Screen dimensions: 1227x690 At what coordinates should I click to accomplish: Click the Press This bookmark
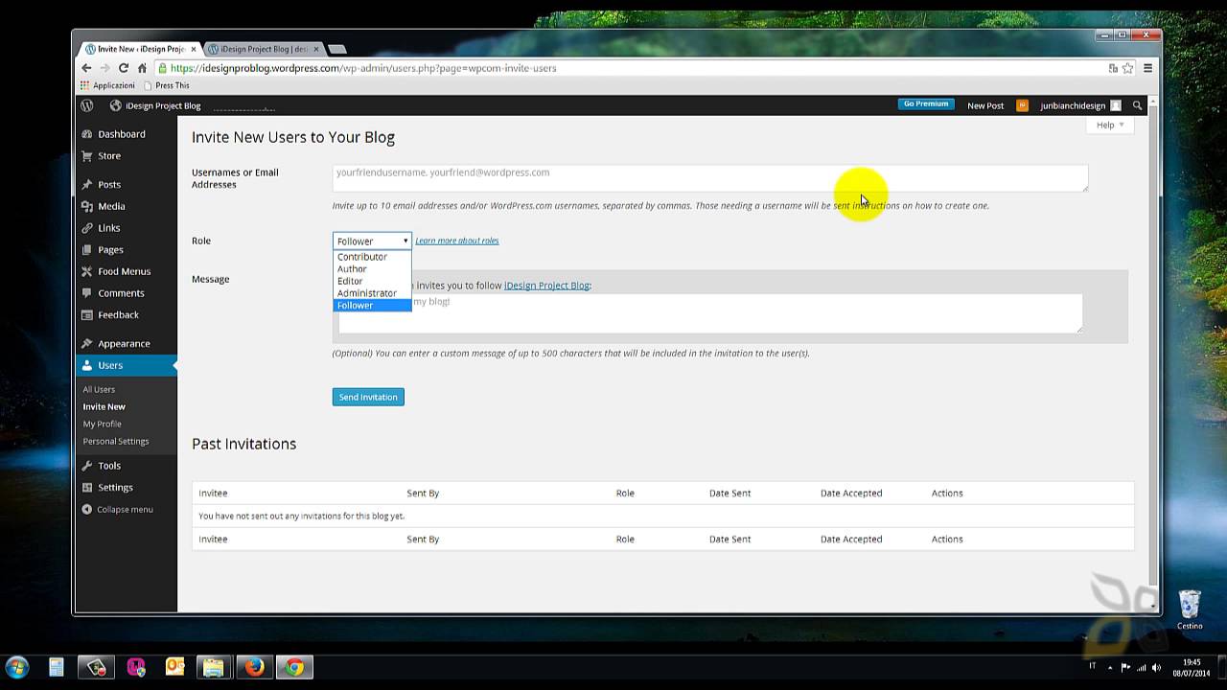[x=166, y=85]
